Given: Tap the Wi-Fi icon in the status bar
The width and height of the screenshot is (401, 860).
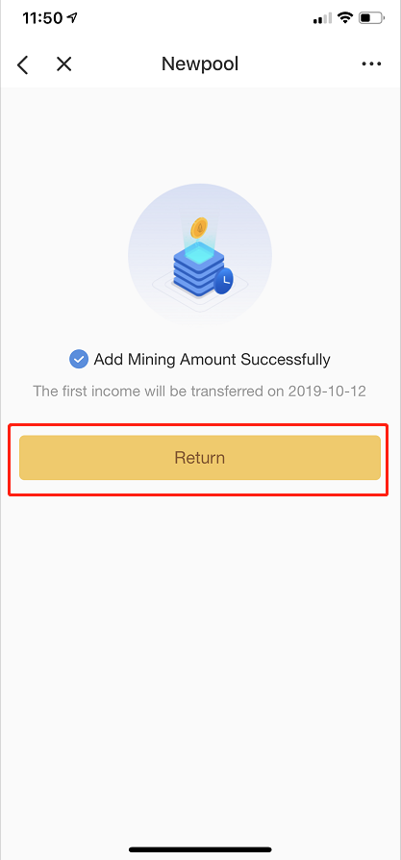Looking at the screenshot, I should (x=345, y=18).
